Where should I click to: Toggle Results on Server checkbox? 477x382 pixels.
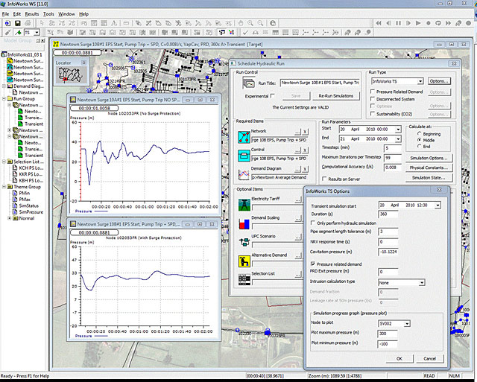click(x=324, y=179)
